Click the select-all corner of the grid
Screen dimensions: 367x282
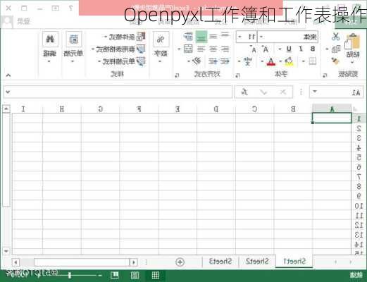(356, 109)
